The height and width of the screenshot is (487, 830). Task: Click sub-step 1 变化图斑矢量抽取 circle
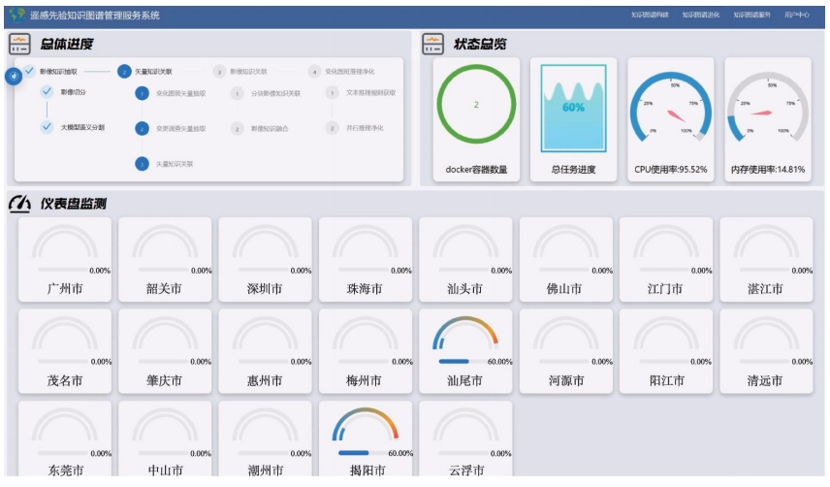point(143,94)
